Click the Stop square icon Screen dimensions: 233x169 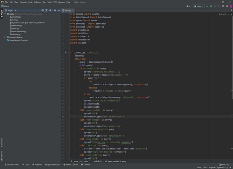[219, 6]
